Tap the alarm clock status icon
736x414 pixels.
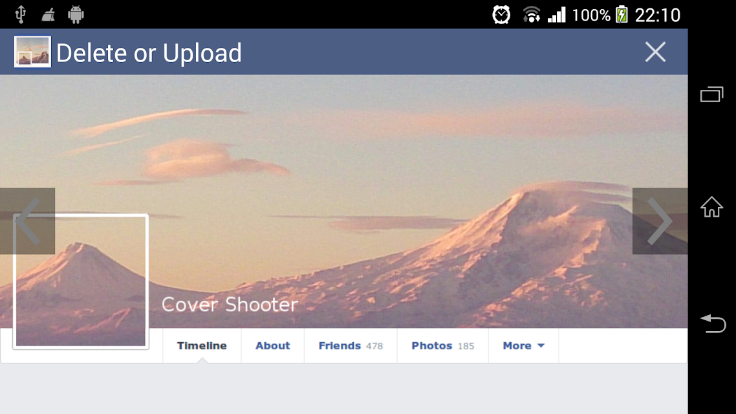(501, 14)
